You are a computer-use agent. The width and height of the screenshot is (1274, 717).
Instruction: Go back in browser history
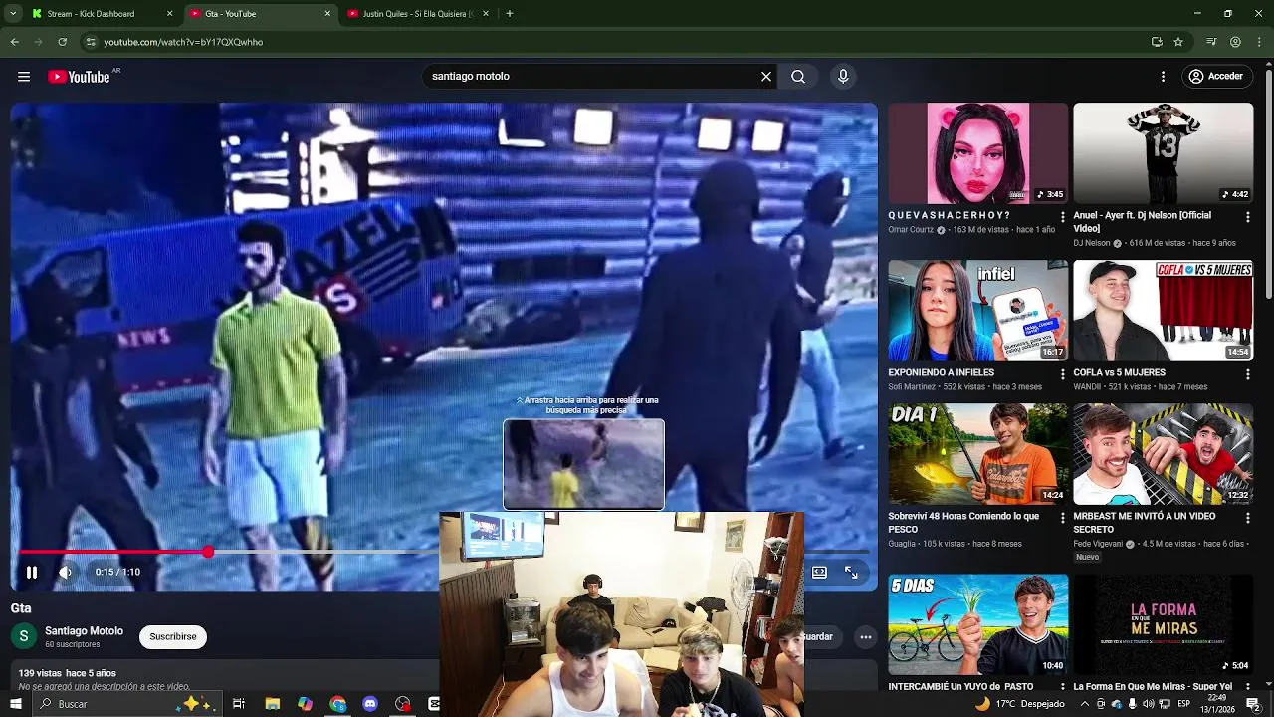[14, 42]
